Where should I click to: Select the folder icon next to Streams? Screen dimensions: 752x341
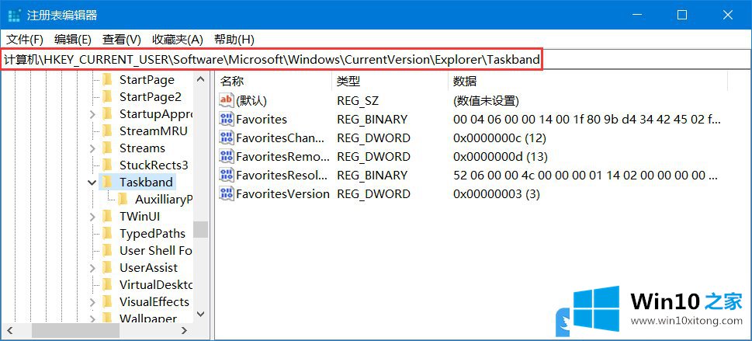[107, 148]
